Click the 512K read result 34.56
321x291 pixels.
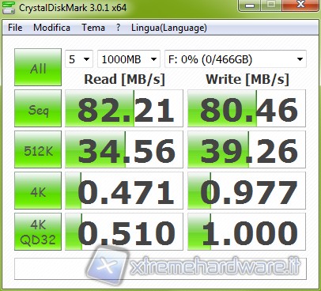[124, 149]
